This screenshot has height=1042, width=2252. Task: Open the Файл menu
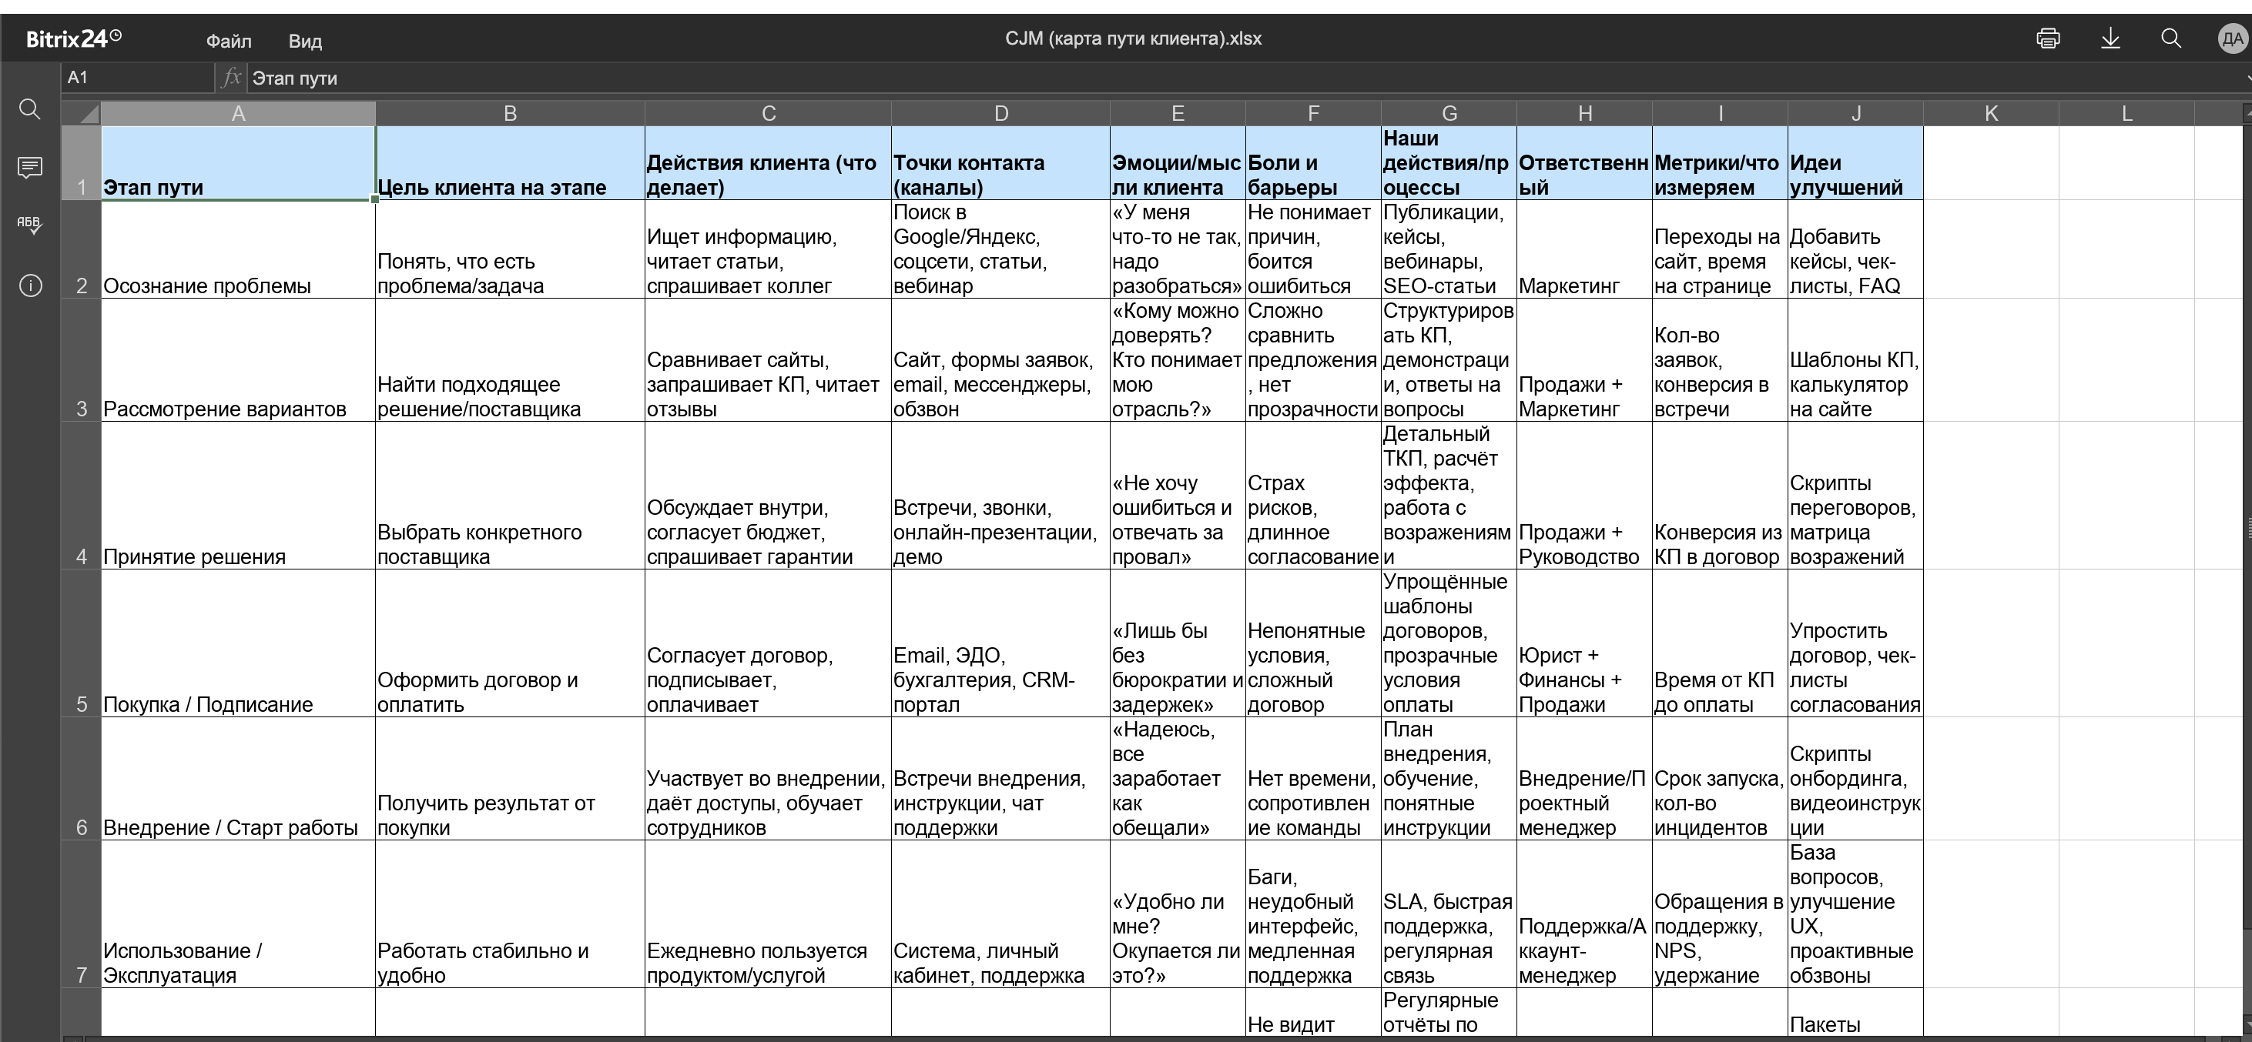229,41
